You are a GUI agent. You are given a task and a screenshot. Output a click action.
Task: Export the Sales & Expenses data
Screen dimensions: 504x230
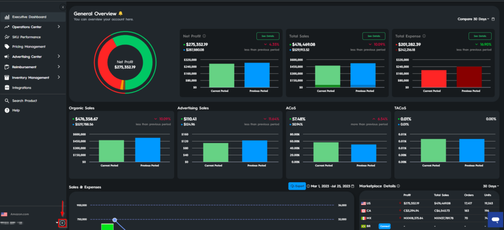pos(297,186)
